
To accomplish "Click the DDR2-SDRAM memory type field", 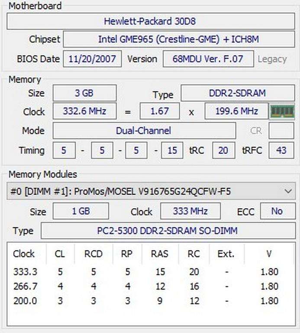I will tap(238, 93).
